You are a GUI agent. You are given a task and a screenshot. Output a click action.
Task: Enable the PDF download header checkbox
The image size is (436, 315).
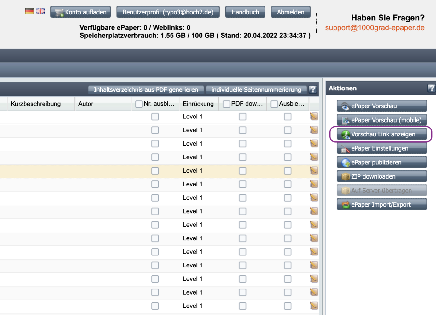coord(226,104)
